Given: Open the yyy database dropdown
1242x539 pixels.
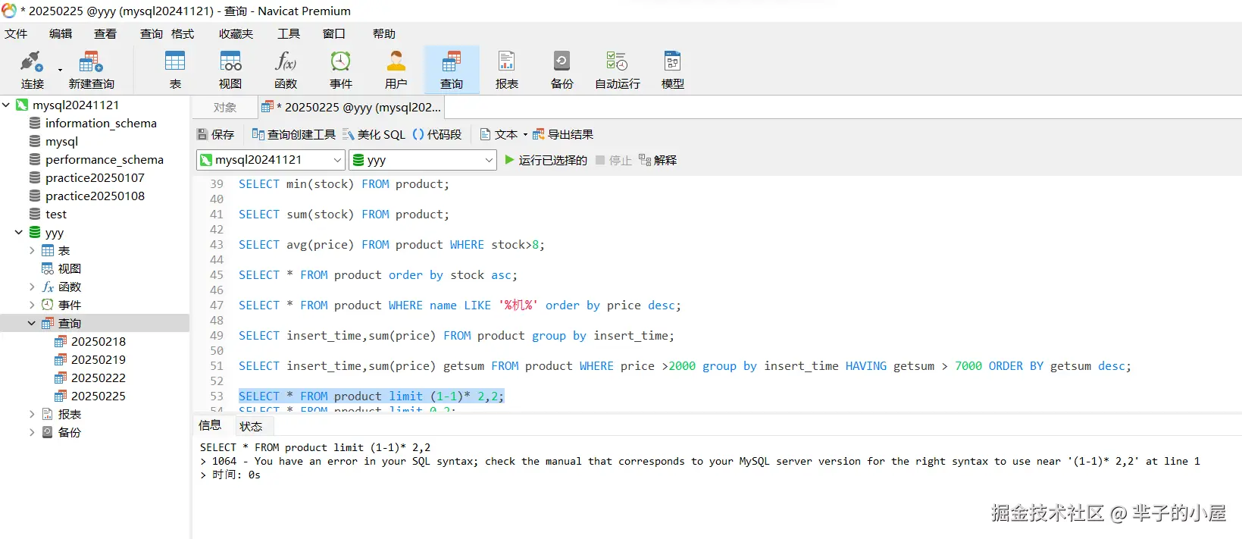Looking at the screenshot, I should (x=423, y=160).
